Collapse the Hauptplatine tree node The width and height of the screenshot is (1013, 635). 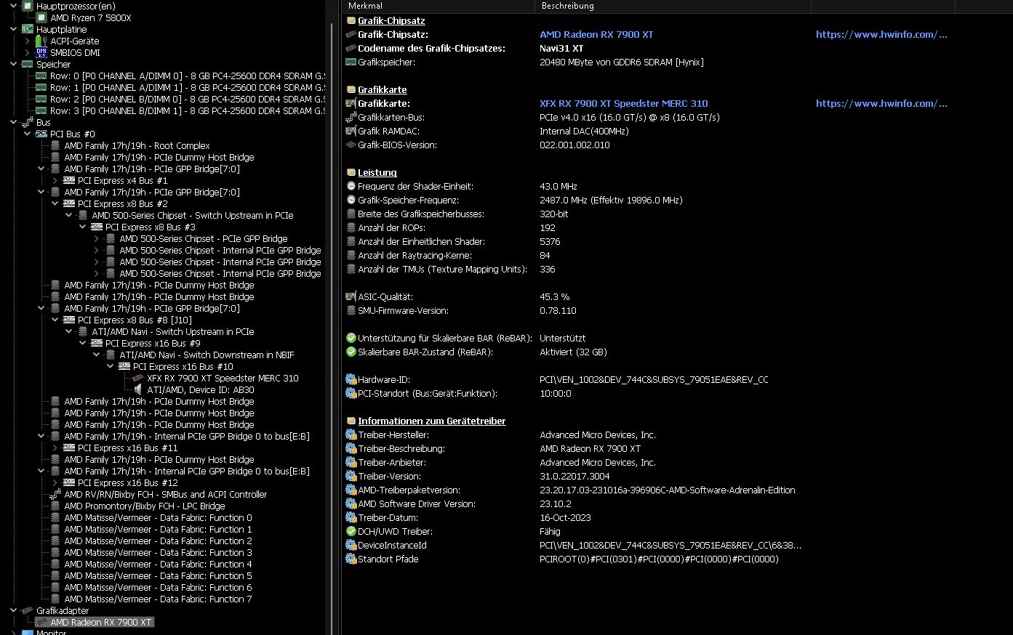tap(13, 29)
